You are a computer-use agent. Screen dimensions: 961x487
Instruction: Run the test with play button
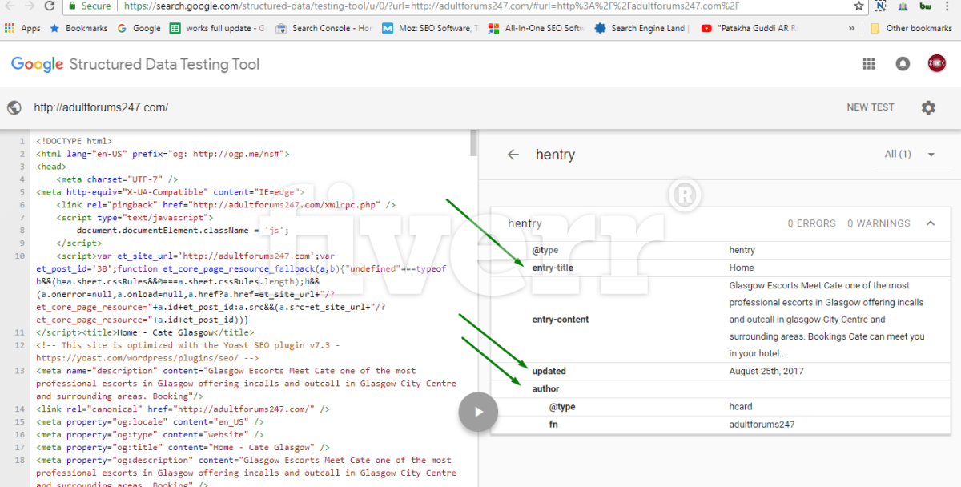click(478, 412)
